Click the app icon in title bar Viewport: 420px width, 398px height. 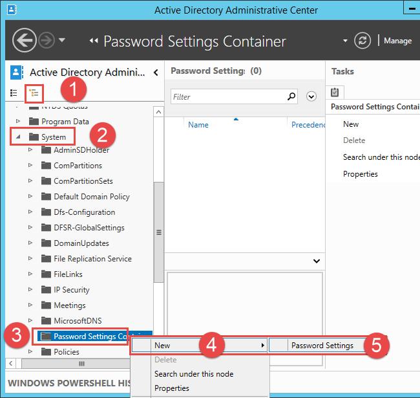tap(12, 10)
